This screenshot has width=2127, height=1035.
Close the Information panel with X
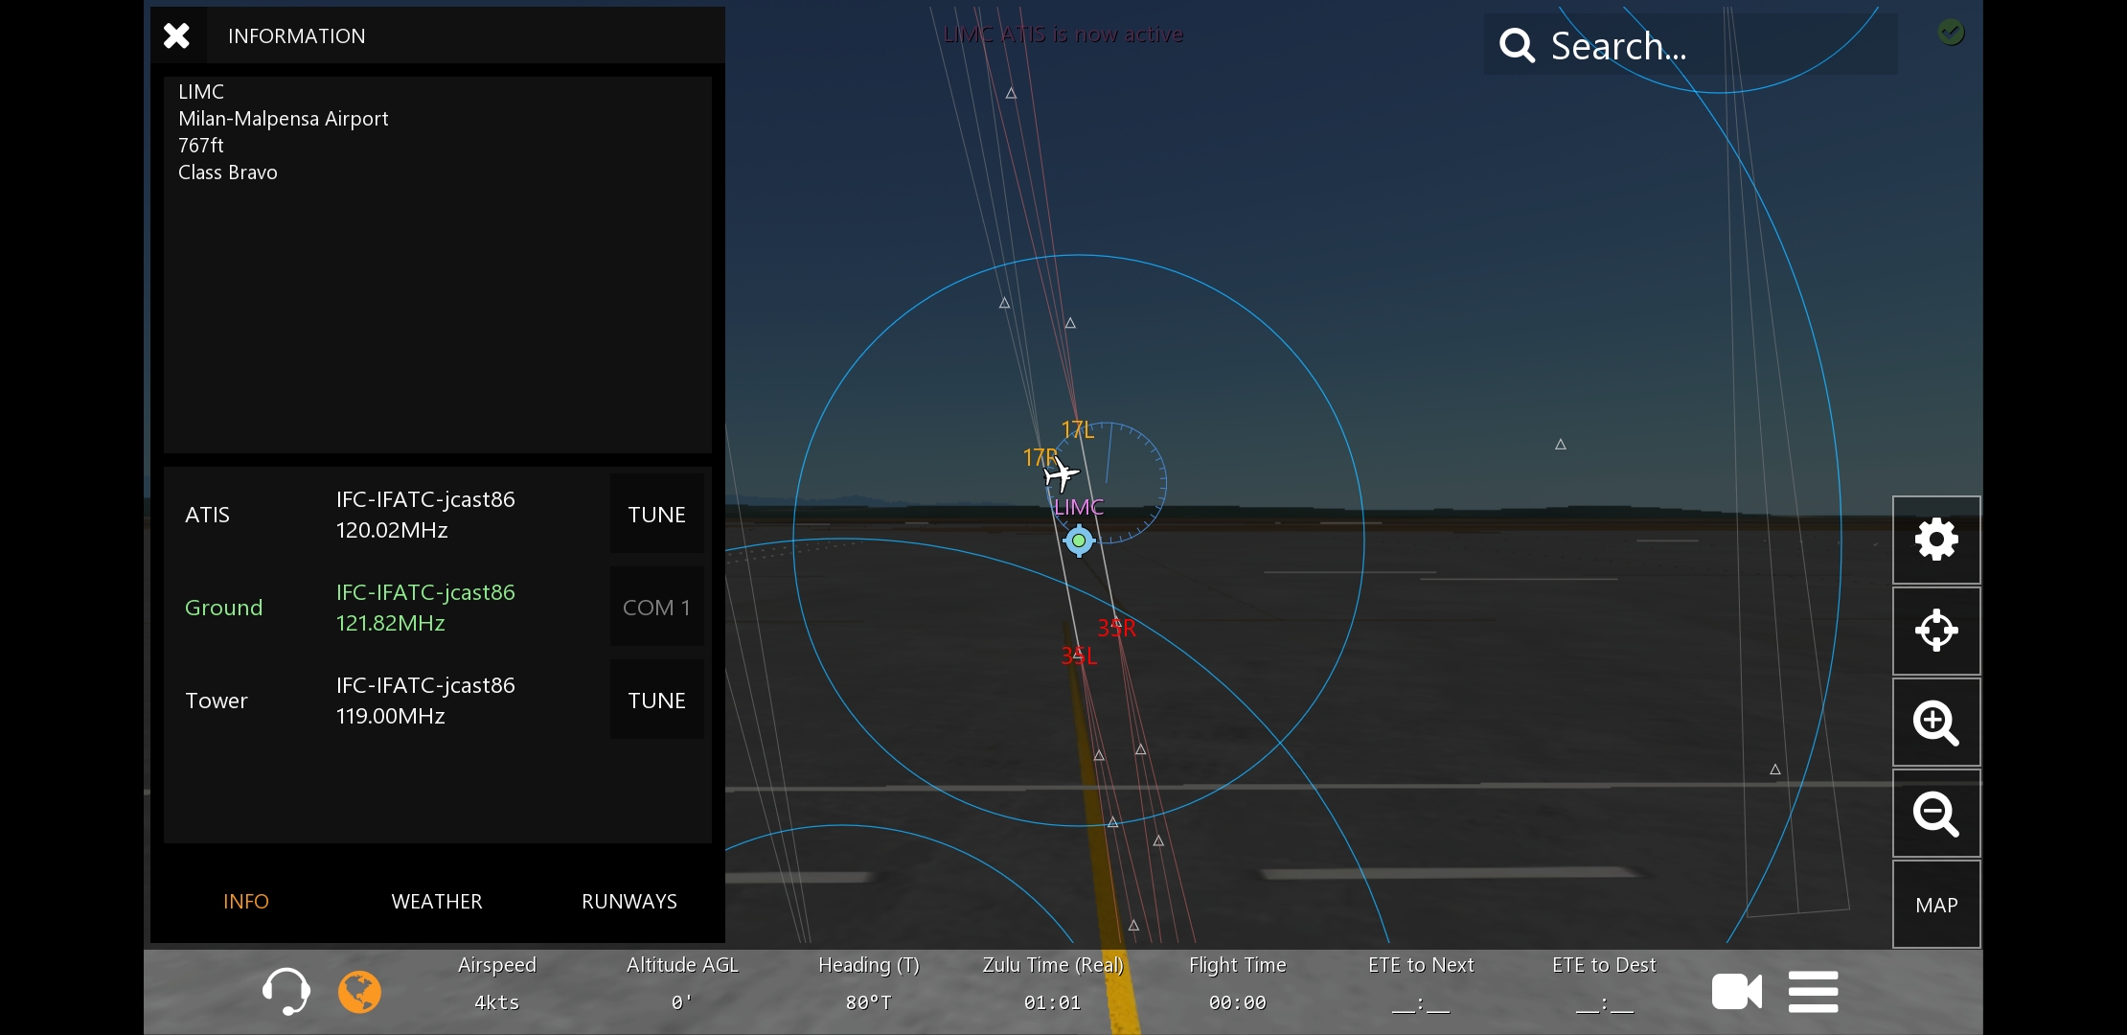tap(177, 36)
